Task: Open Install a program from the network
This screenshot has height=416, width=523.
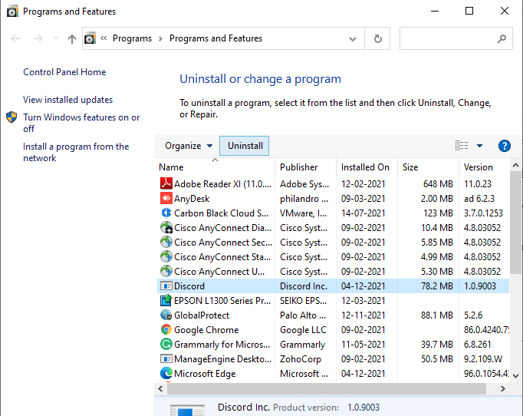Action: pos(76,152)
